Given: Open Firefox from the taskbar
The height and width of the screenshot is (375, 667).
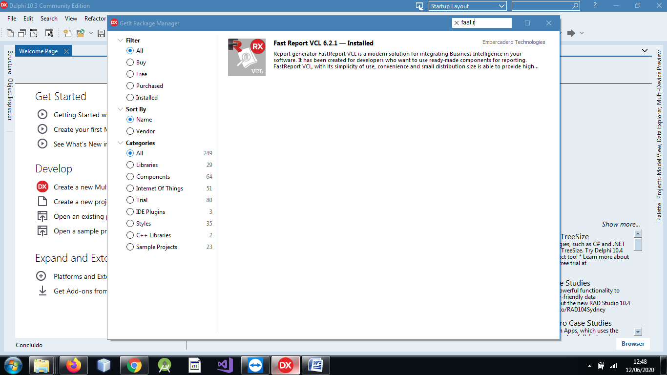Looking at the screenshot, I should [74, 365].
